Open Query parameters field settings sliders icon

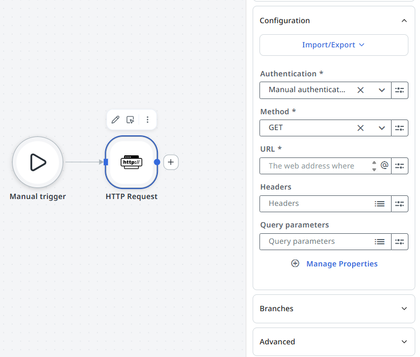point(399,242)
